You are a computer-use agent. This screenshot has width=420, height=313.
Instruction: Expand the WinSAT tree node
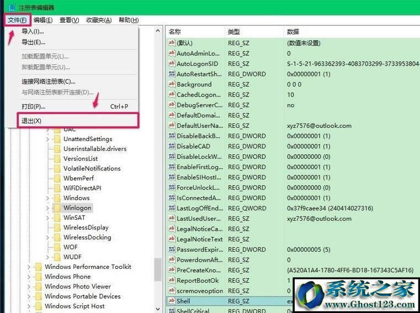click(47, 218)
